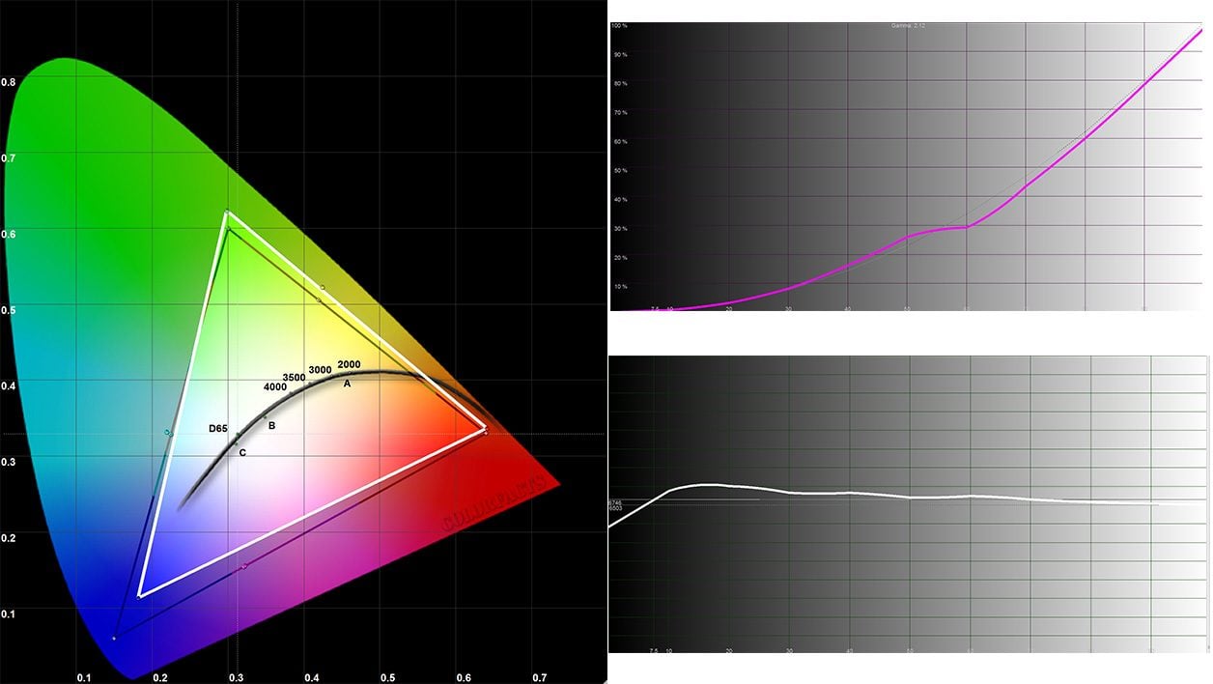Screen dimensions: 1213x684
Task: Select the red vertex of the gamut triangle
Action: click(485, 432)
